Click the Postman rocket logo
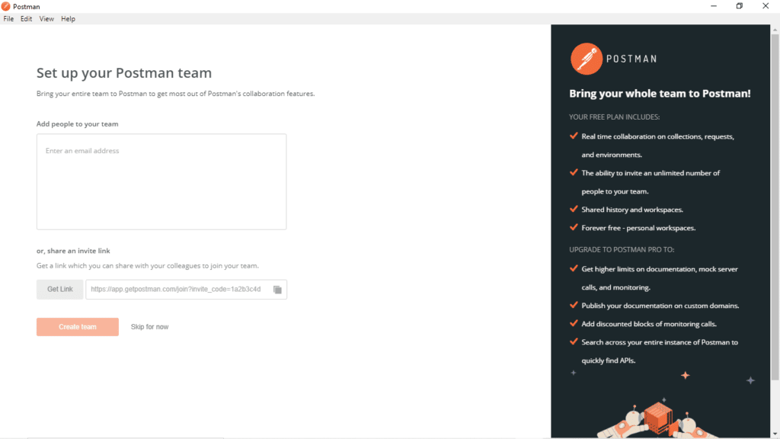This screenshot has height=439, width=780. [x=587, y=58]
